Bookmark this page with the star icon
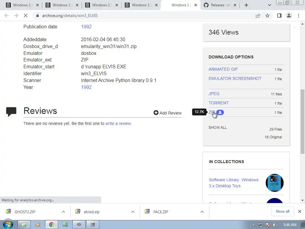The width and height of the screenshot is (305, 229). [x=267, y=16]
